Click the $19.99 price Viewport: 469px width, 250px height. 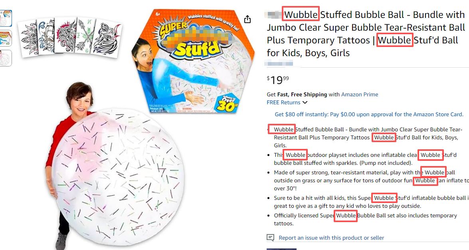tap(278, 80)
